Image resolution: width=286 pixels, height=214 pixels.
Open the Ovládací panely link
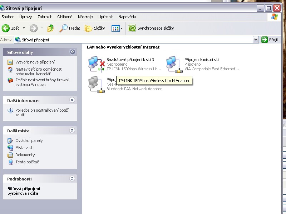click(29, 141)
